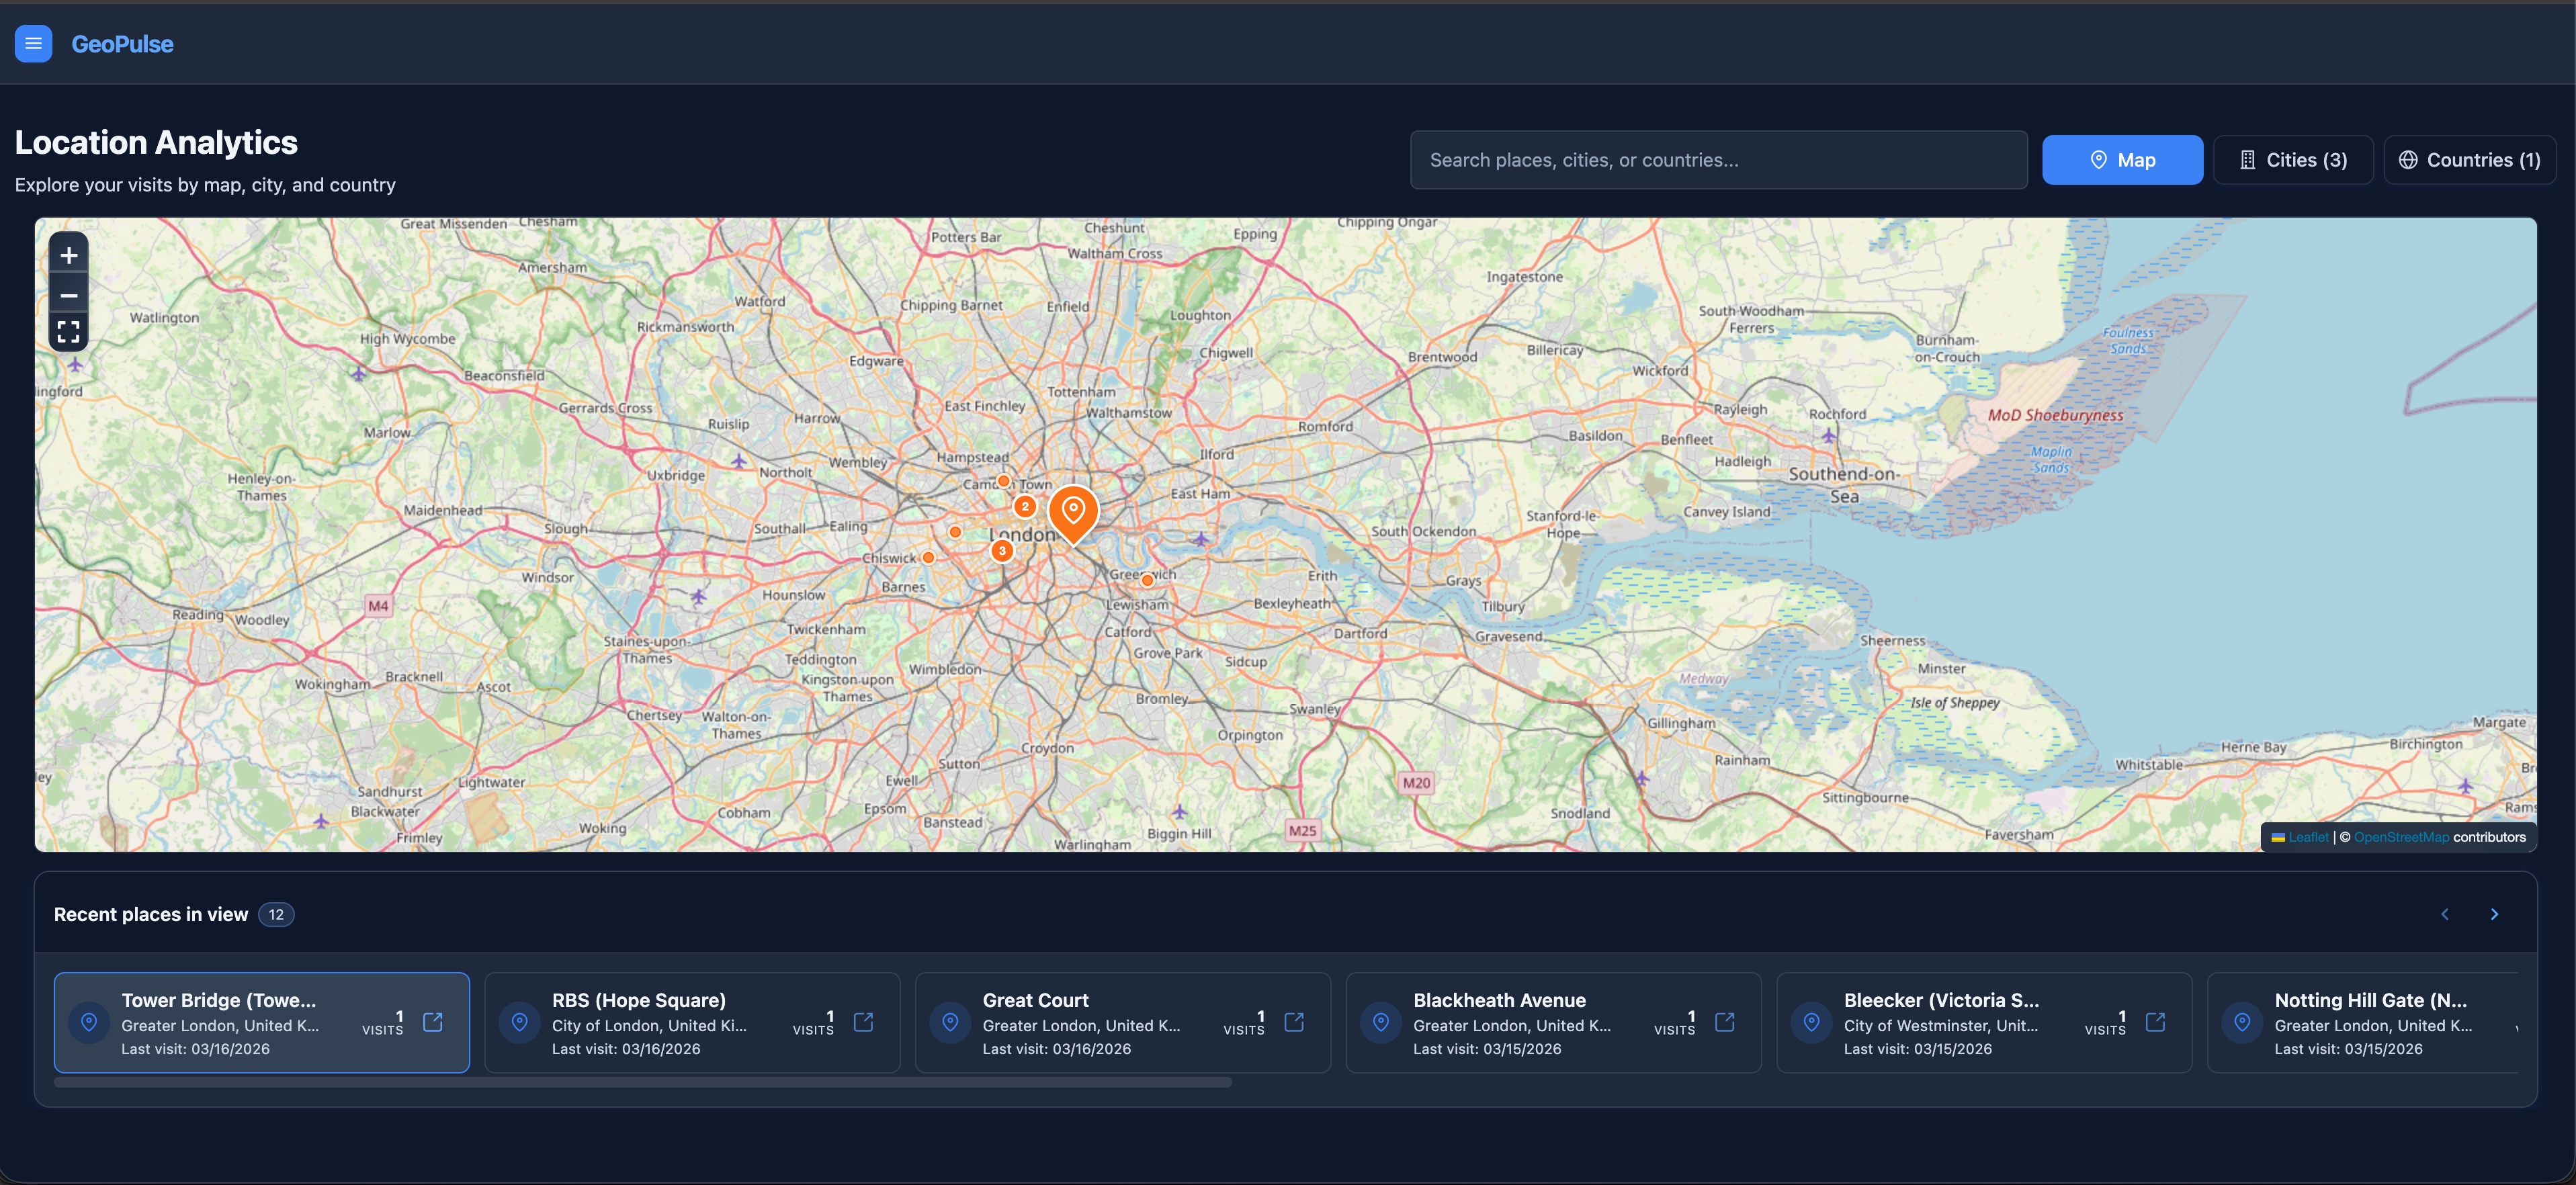Zoom in on the map
Image resolution: width=2576 pixels, height=1185 pixels.
pyautogui.click(x=68, y=255)
